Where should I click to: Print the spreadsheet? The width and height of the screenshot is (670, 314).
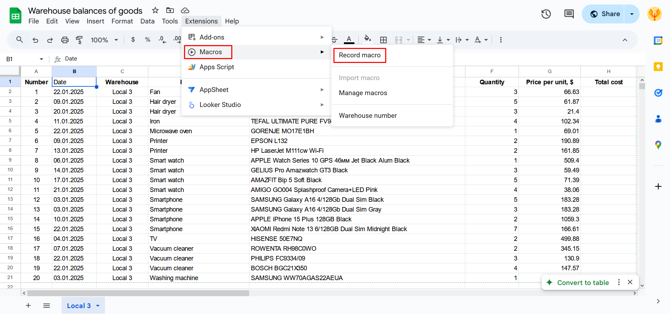coord(65,40)
